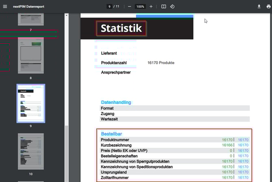Image resolution: width=272 pixels, height=182 pixels.
Task: Click the 16170 Produkte text
Action: coord(161,63)
